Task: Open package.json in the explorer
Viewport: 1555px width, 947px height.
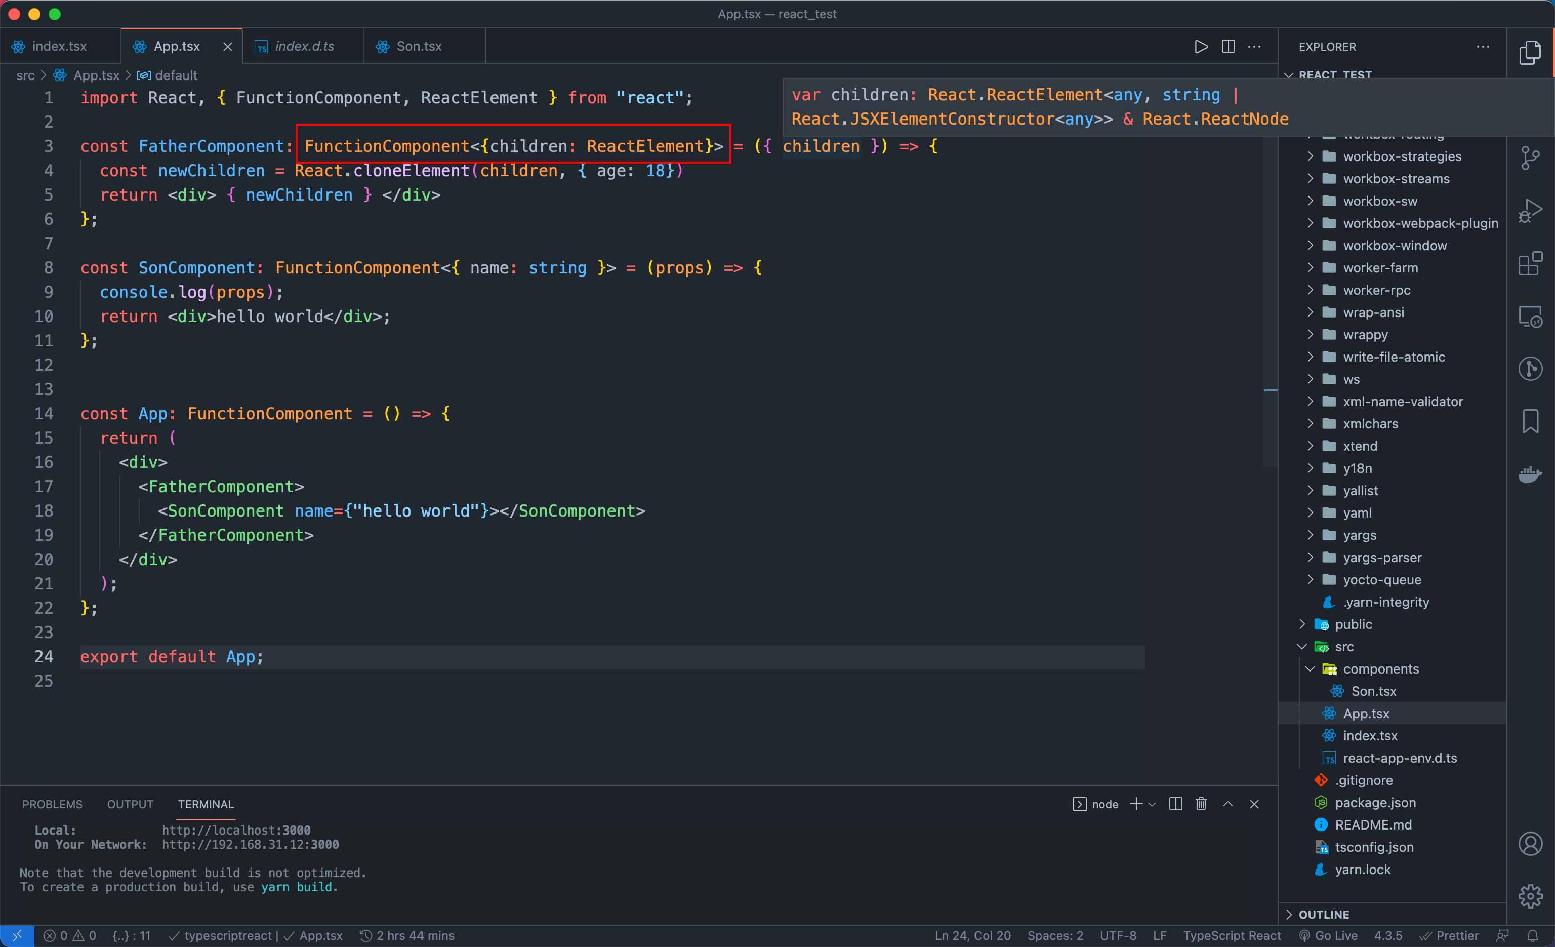Action: point(1375,803)
